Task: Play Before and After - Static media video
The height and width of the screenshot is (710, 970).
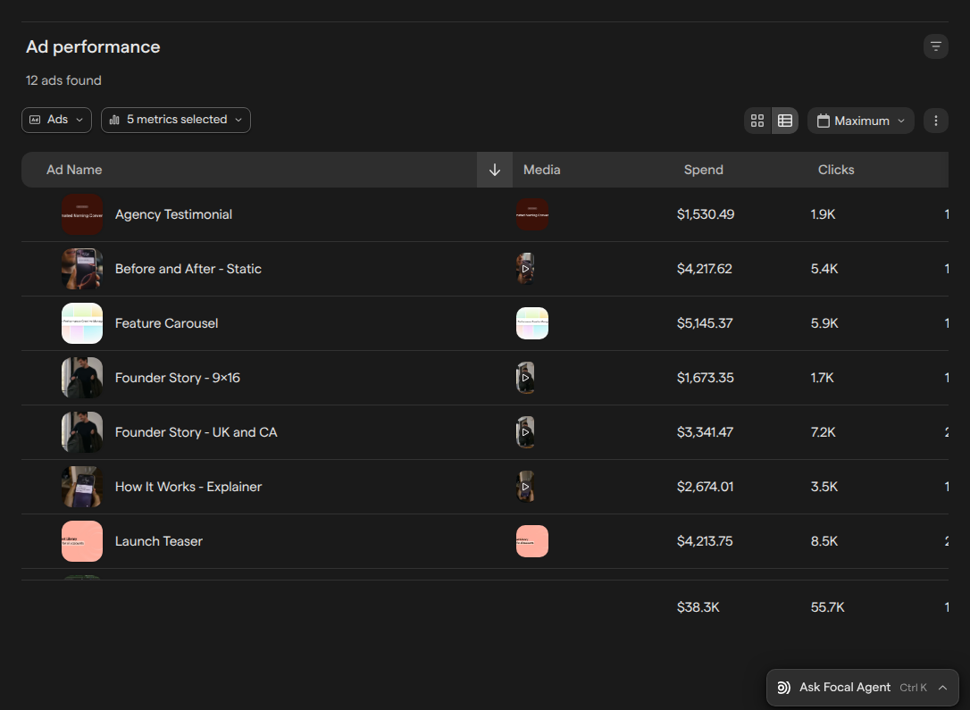Action: pyautogui.click(x=525, y=269)
